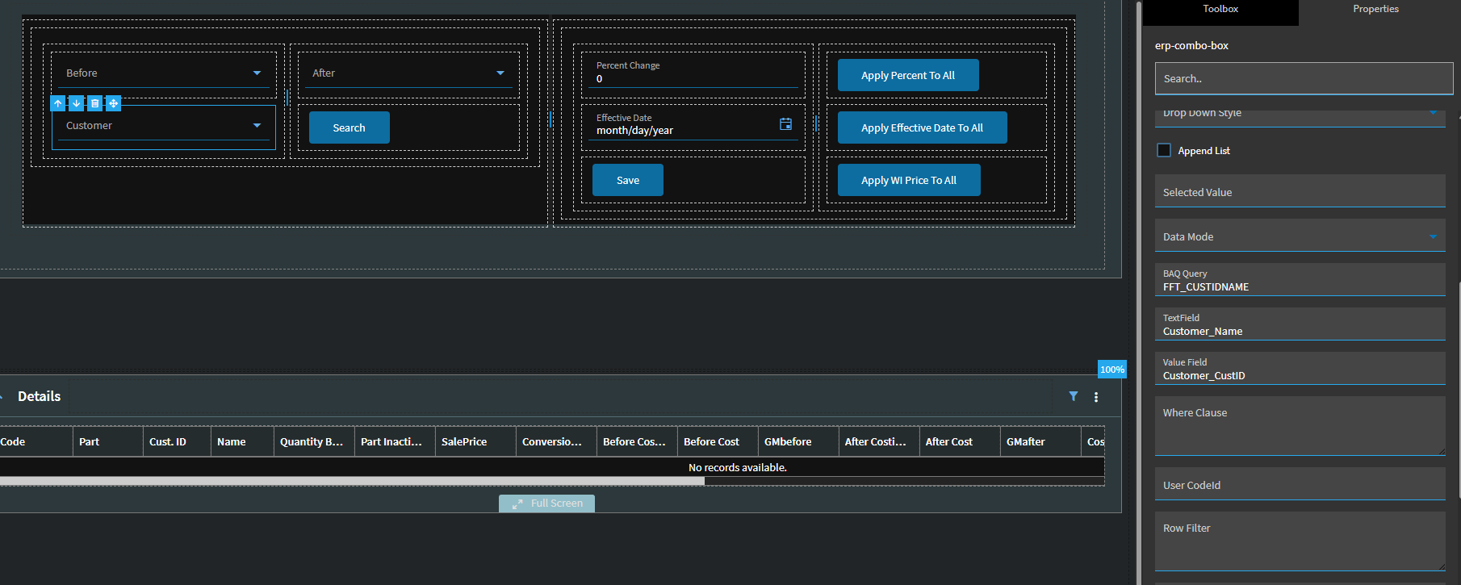Click the move-down arrow on Customer combo
The image size is (1461, 585).
77,103
